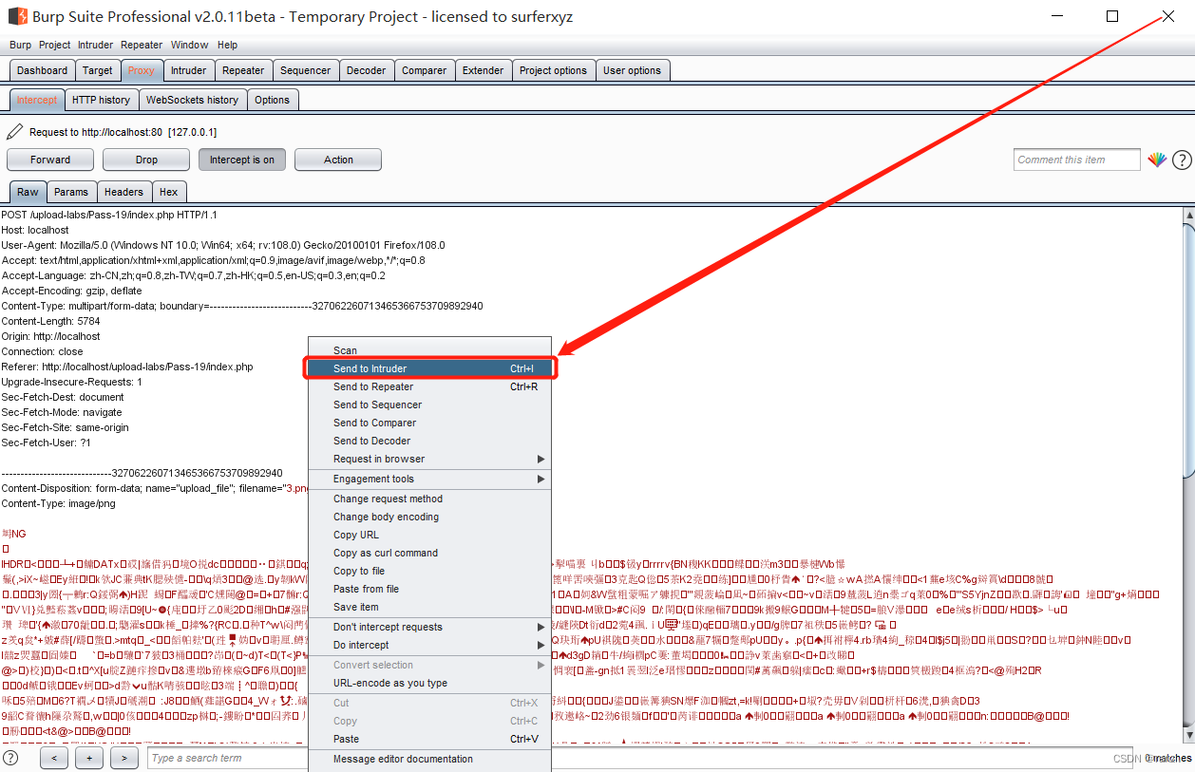Choose 'Send to Decoder' in context menu
Screen dimensions: 1195x772
tap(429, 441)
